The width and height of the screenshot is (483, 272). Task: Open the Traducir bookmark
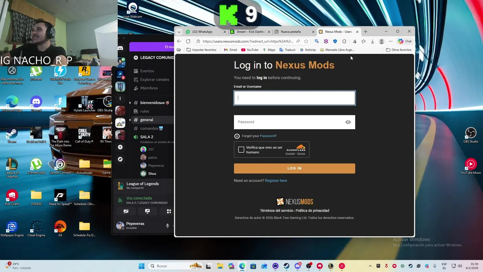pos(288,50)
